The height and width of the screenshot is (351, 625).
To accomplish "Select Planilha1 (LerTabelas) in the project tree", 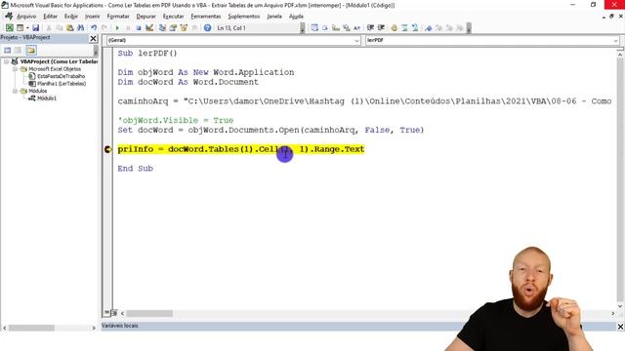I will pos(62,84).
